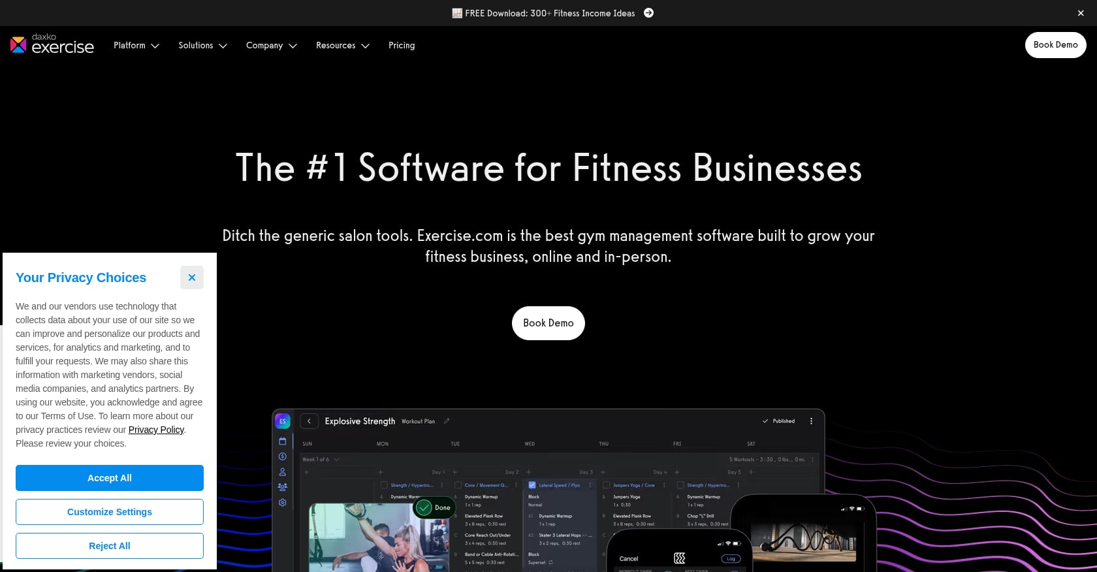This screenshot has width=1097, height=572.
Task: Open Customize Settings for privacy
Action: 110,512
